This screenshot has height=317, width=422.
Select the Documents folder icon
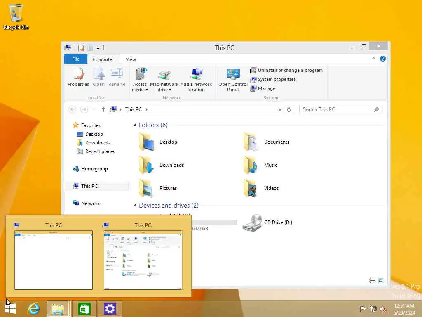click(250, 142)
